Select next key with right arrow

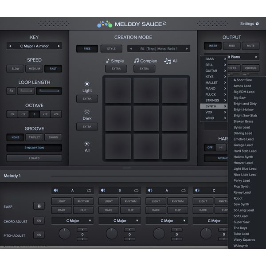tap(59, 46)
